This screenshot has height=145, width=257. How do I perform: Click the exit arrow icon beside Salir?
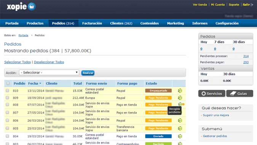pos(252,5)
